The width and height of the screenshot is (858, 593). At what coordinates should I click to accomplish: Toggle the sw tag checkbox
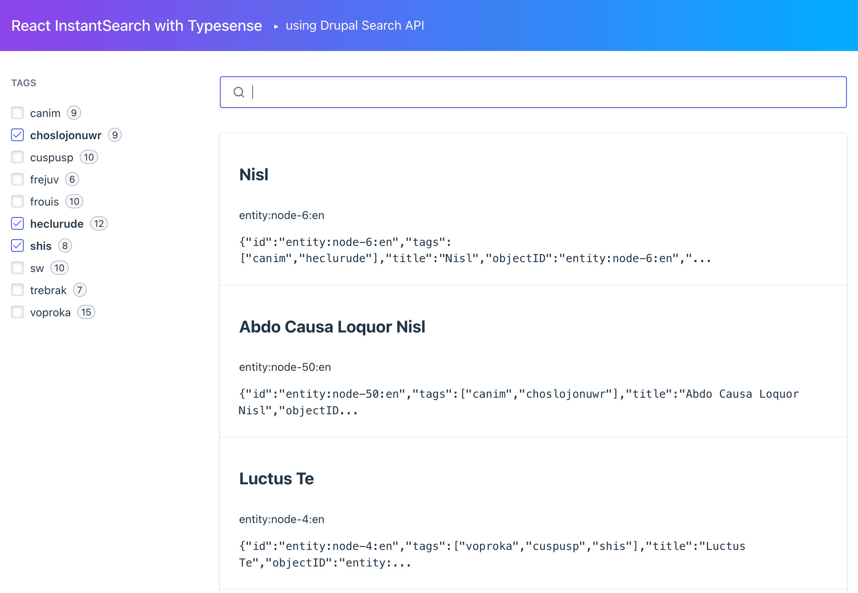tap(17, 268)
